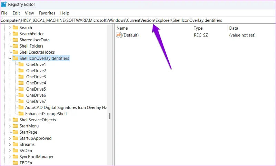The width and height of the screenshot is (276, 166).
Task: Select the OneDrive4 subkey label
Action: [36, 83]
